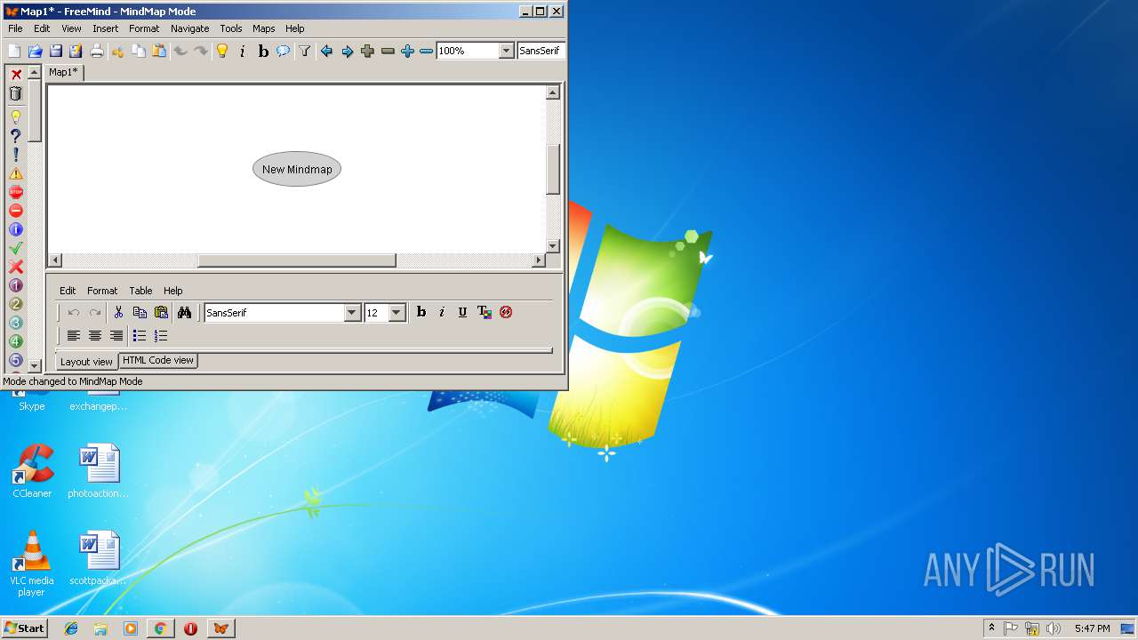Add the yellow warning triangle icon
1138x640 pixels.
pyautogui.click(x=15, y=173)
